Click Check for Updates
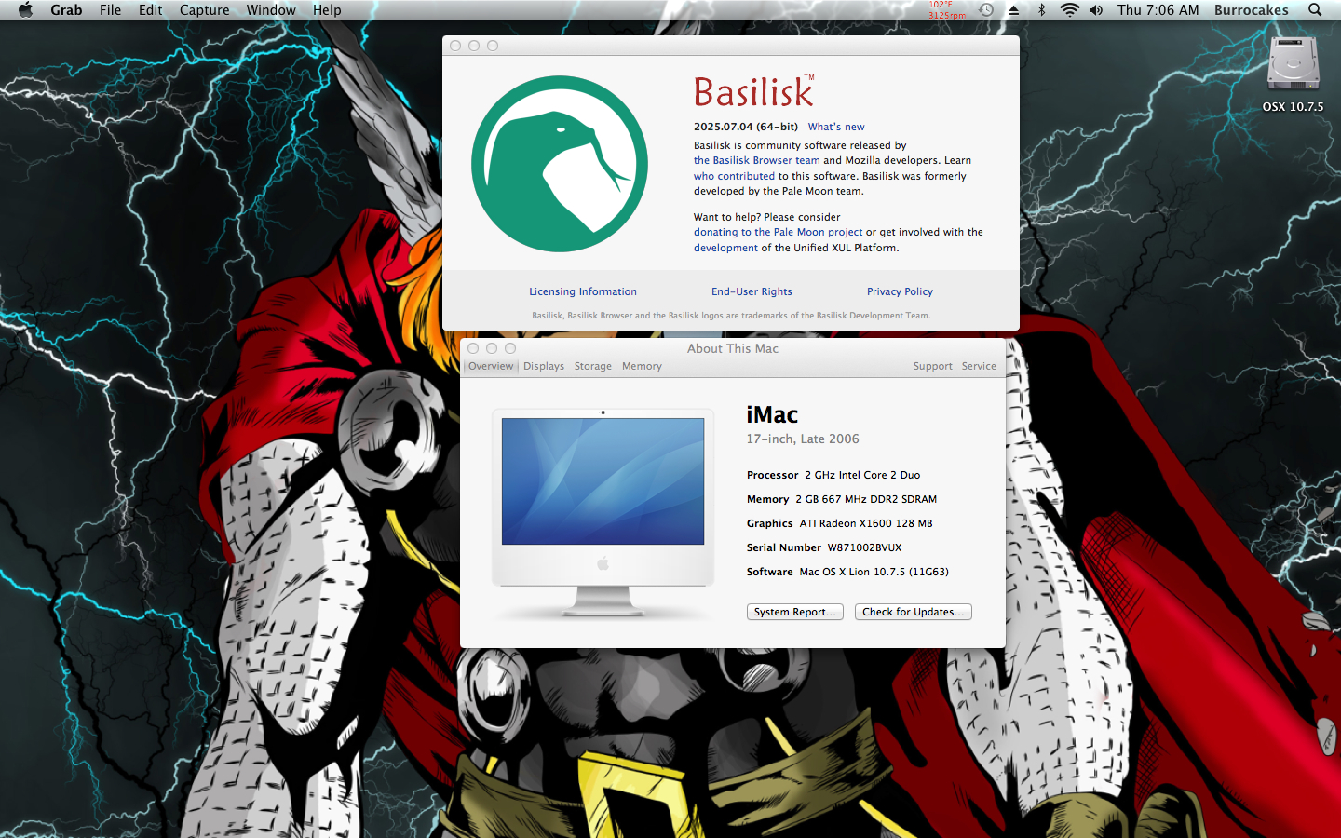 [913, 612]
